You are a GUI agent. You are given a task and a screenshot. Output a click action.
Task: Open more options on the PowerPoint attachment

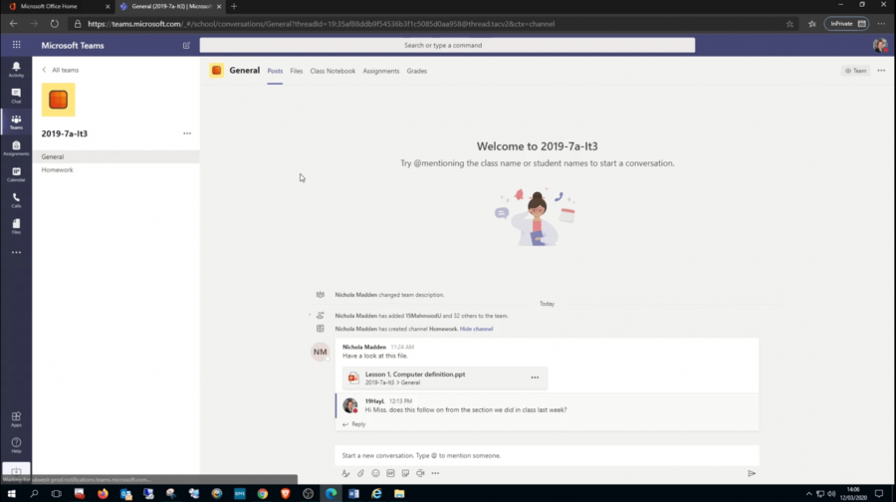click(535, 377)
